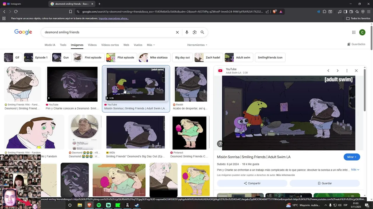Open the Desmond Smiling Friends Wiki thumbnail
Image resolution: width=373 pixels, height=209 pixels.
point(22,84)
